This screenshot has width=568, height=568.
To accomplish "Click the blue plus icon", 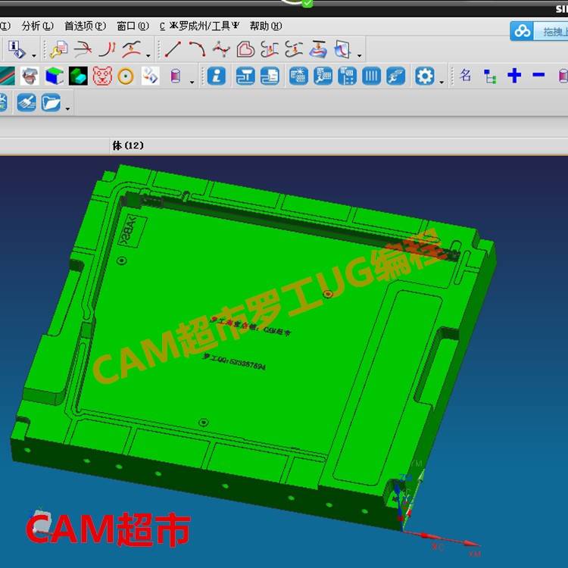I will coord(515,75).
